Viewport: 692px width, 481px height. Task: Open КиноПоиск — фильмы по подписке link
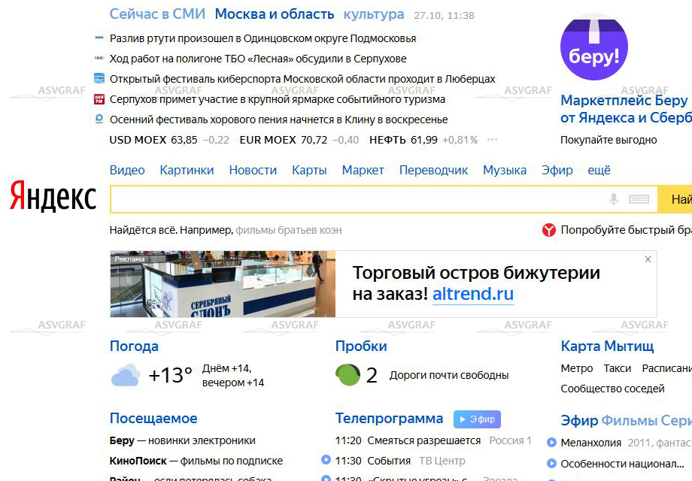196,461
